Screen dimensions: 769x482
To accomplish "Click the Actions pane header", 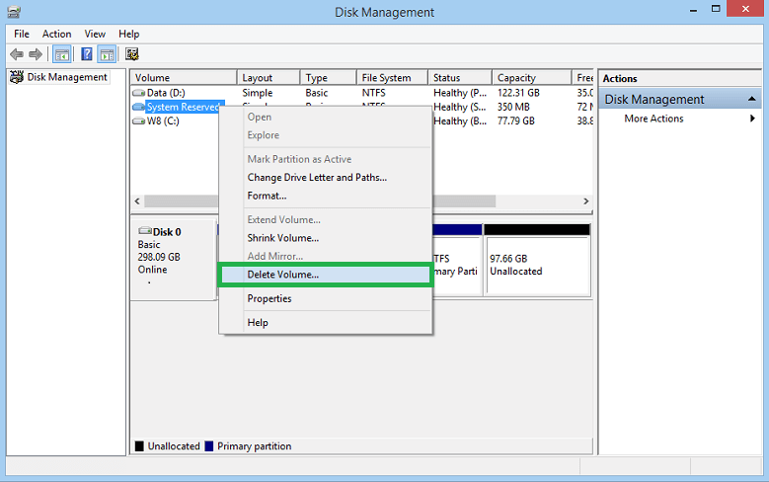I will (680, 79).
